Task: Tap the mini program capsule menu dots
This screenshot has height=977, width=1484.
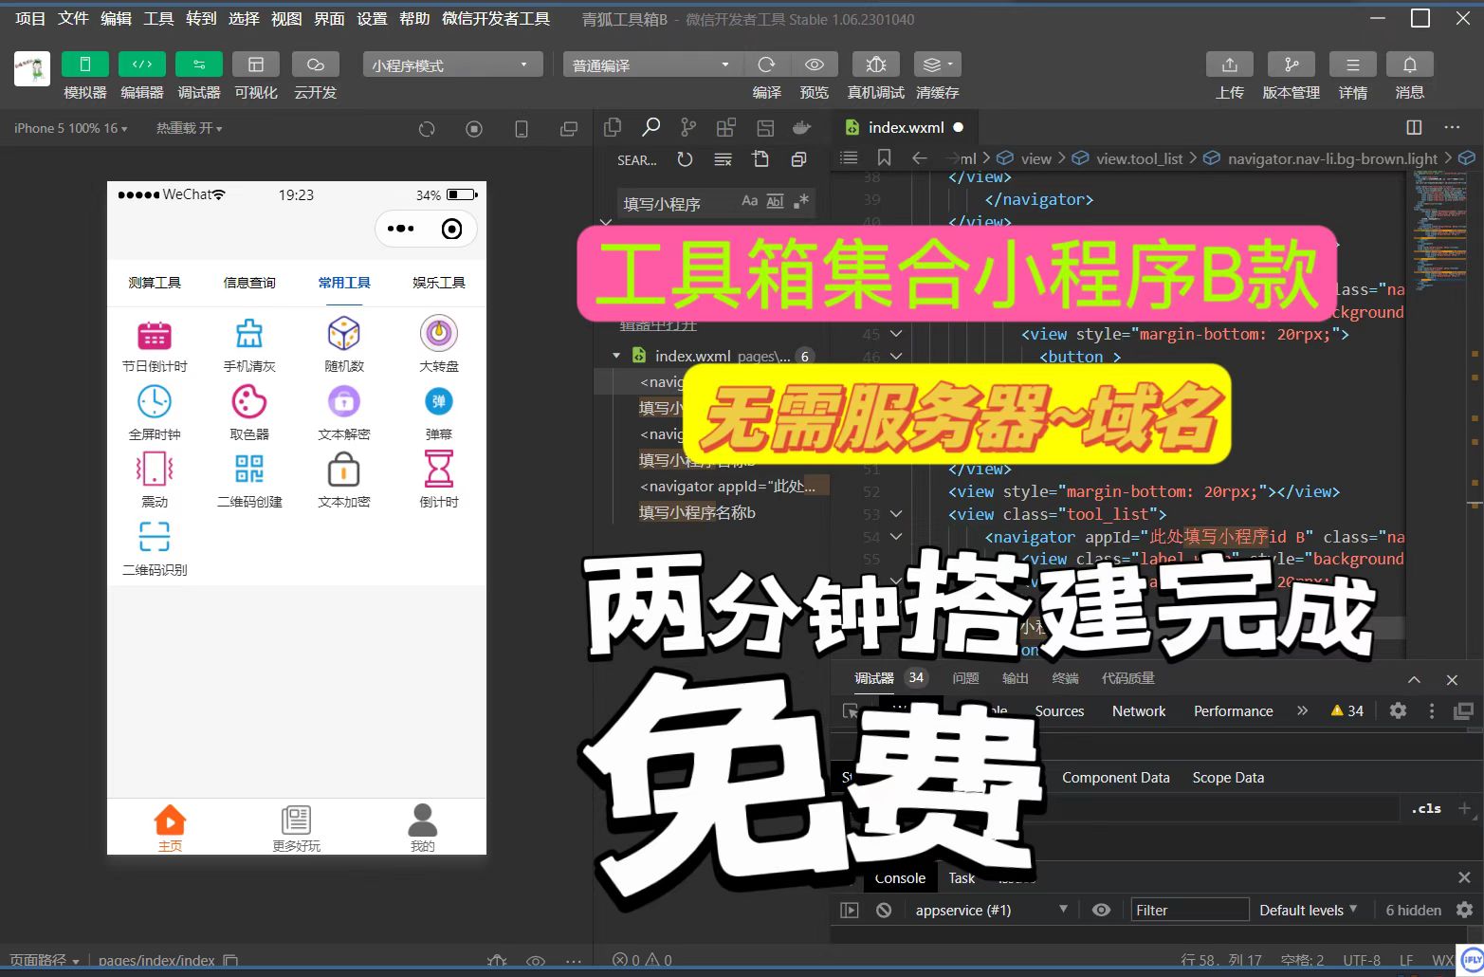Action: pos(400,229)
